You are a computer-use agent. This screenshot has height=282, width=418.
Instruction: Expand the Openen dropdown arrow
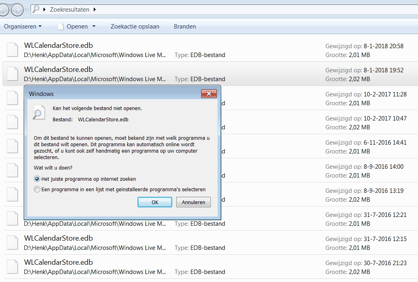tap(94, 27)
